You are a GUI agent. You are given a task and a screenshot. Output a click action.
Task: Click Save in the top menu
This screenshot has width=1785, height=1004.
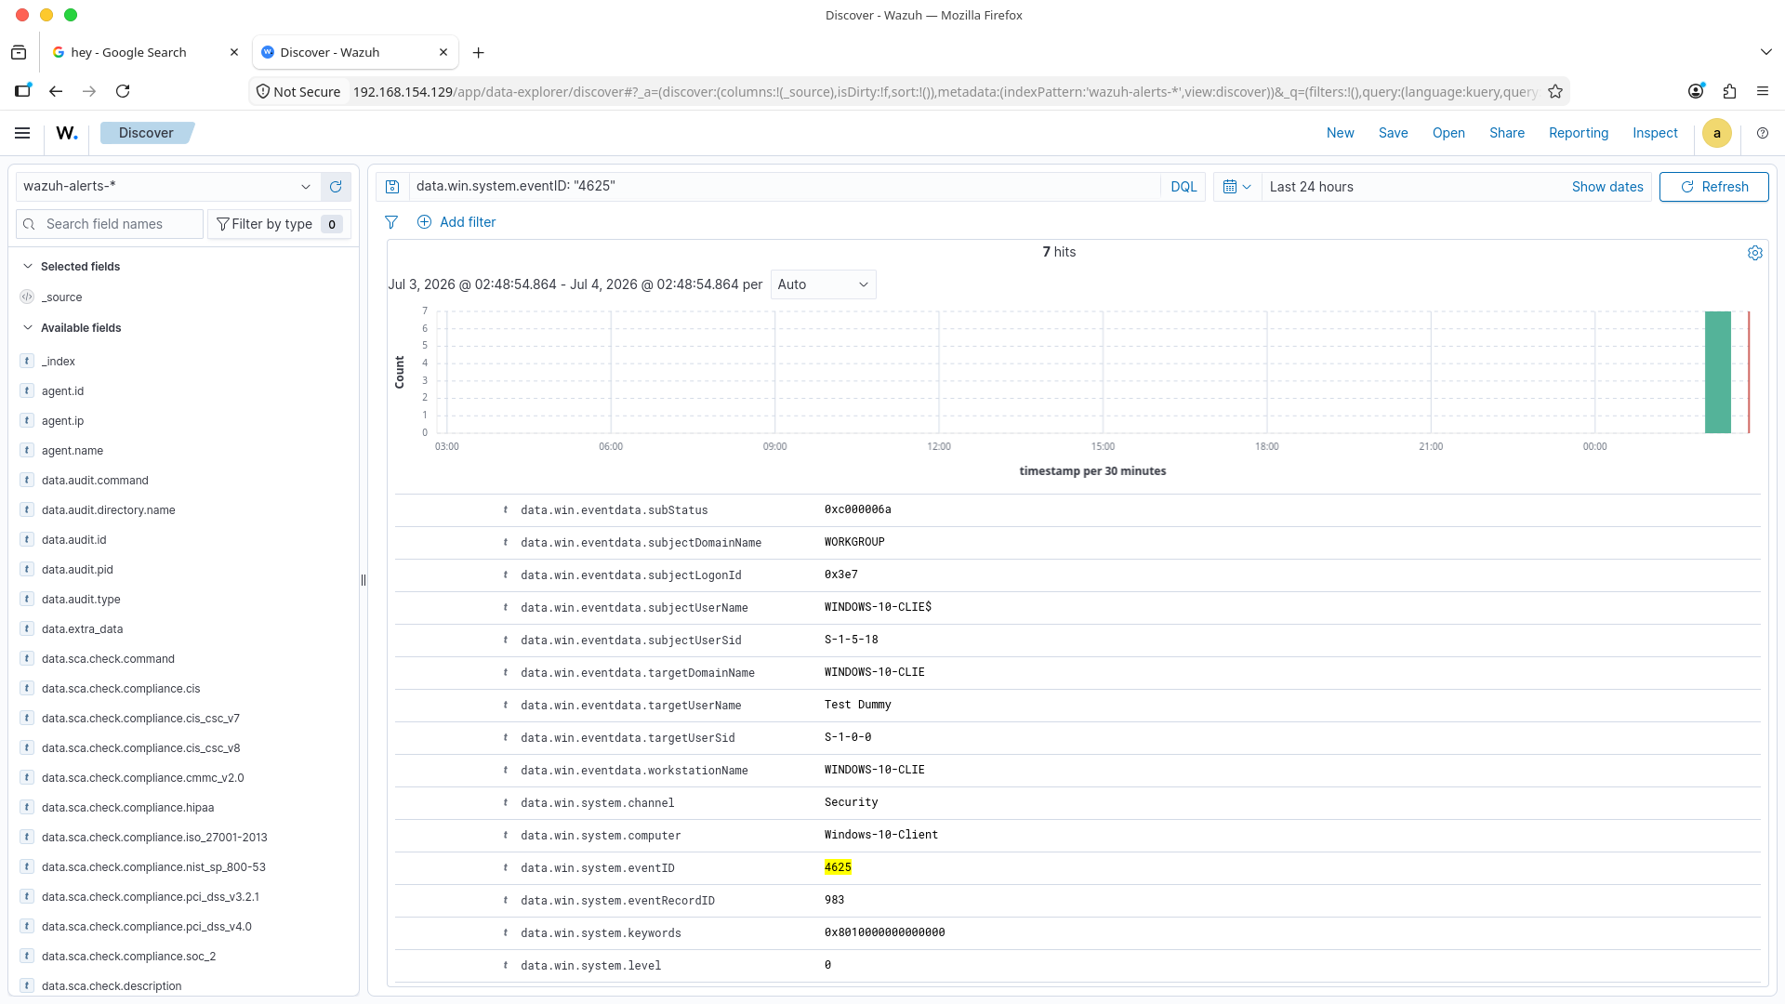point(1393,133)
